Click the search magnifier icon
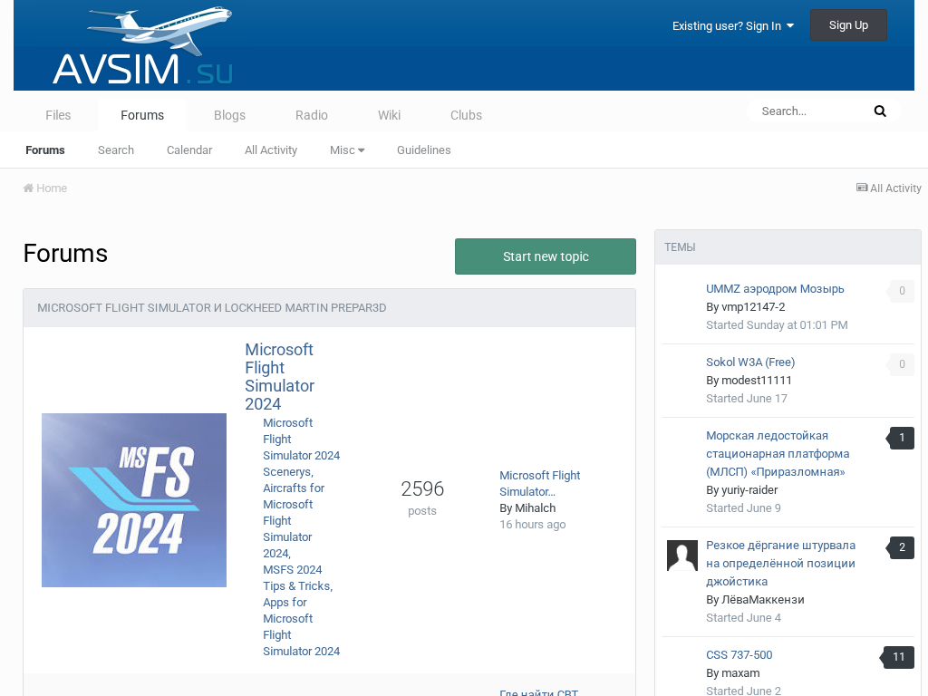The height and width of the screenshot is (696, 928). point(879,111)
